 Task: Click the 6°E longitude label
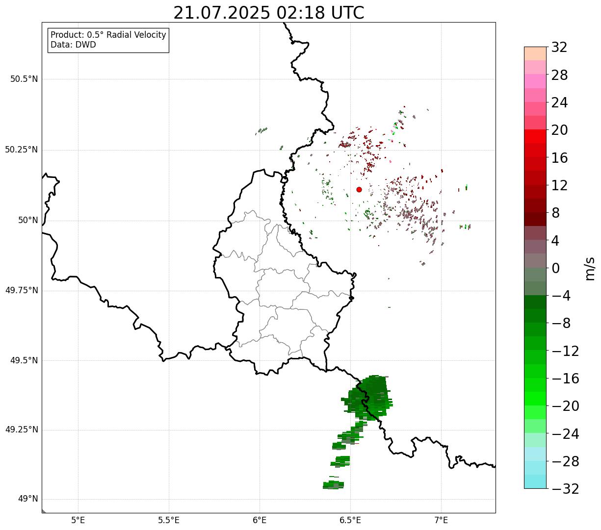pyautogui.click(x=260, y=520)
